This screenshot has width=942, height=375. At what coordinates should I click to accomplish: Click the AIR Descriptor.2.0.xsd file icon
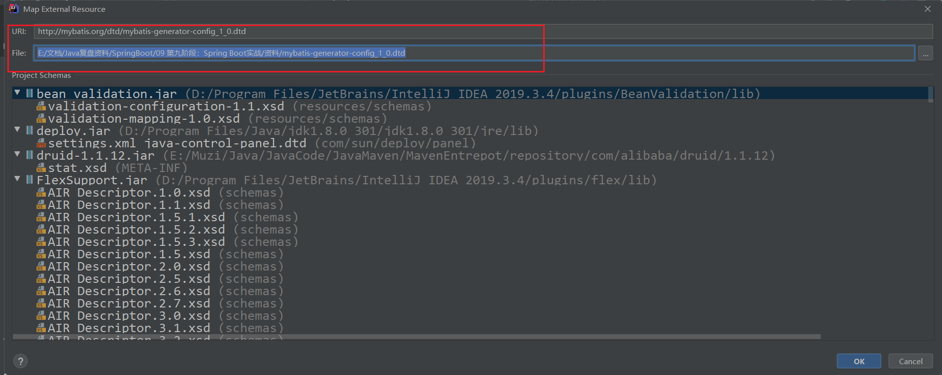41,266
